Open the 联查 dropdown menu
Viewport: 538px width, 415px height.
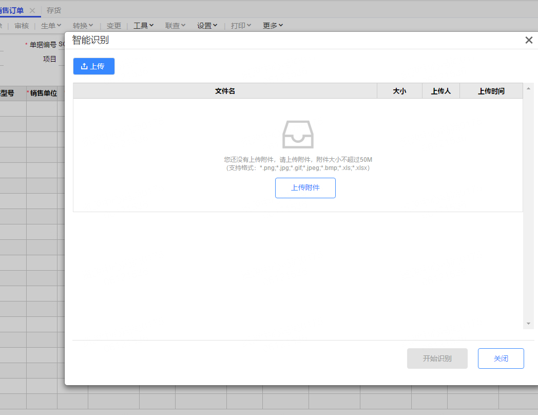coord(175,26)
